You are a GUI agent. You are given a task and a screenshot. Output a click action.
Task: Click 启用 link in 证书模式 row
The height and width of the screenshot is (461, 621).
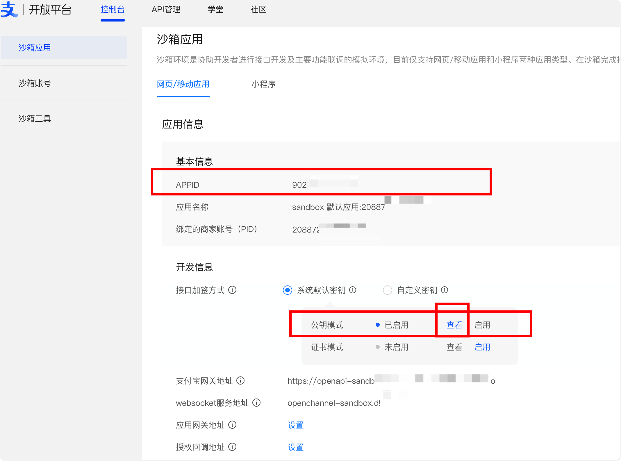pyautogui.click(x=482, y=347)
